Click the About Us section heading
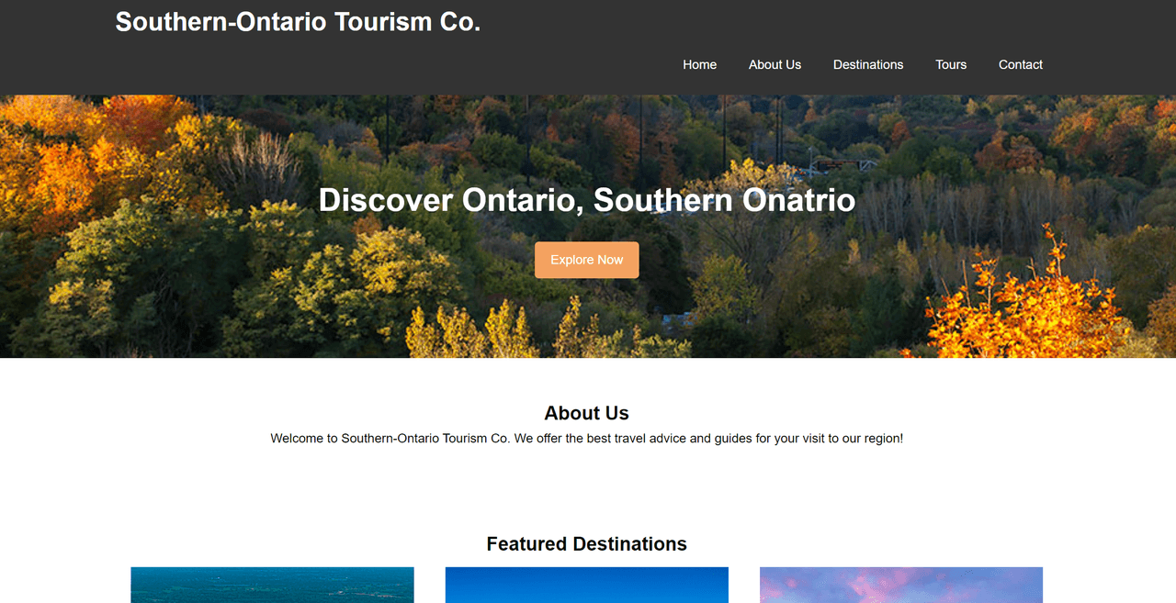The width and height of the screenshot is (1176, 603). 587,413
